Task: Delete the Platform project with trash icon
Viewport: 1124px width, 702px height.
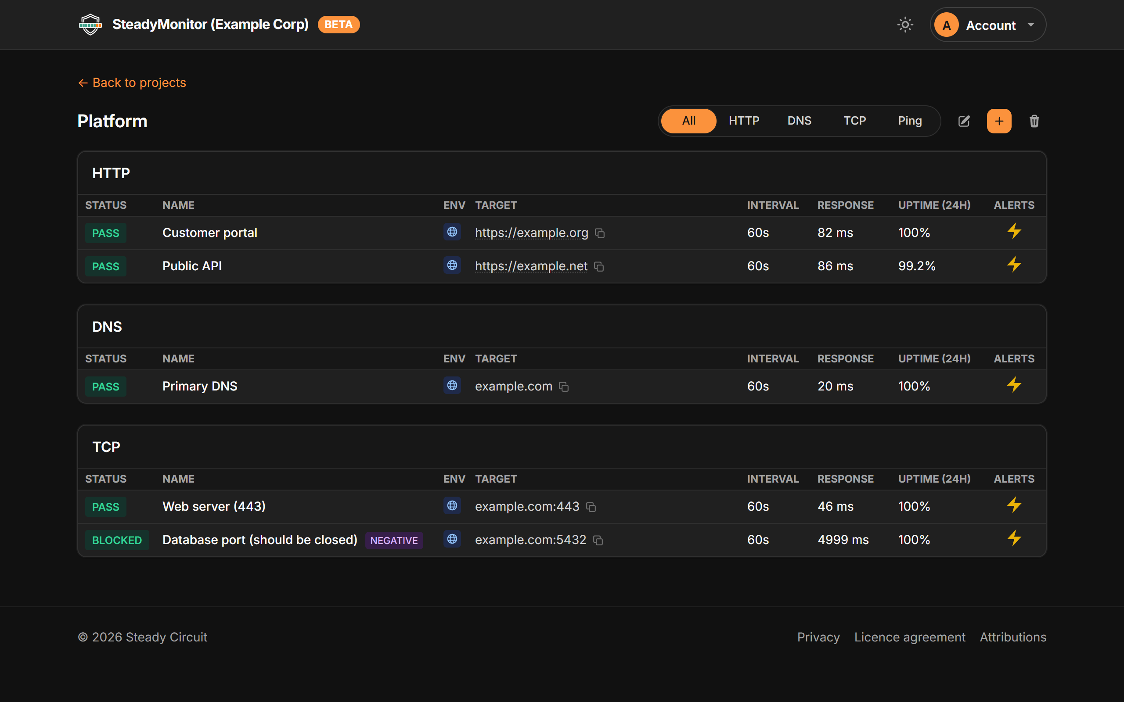Action: [1034, 121]
